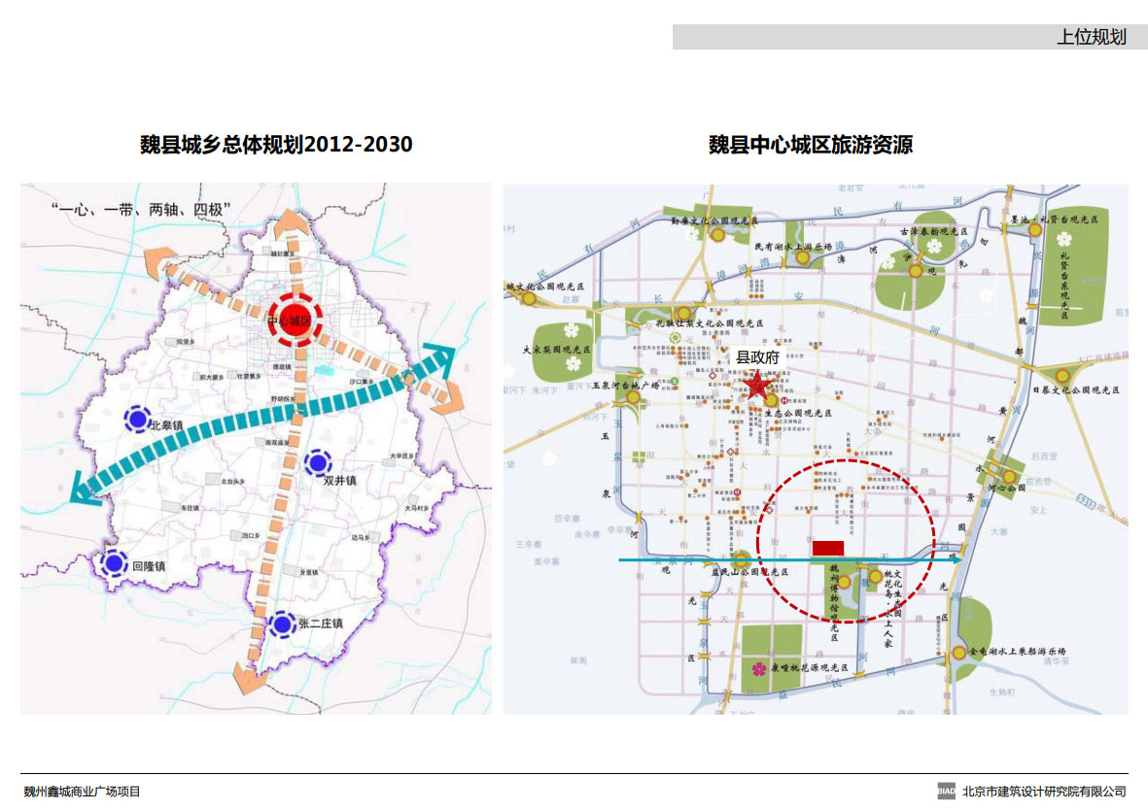Click the 北京市建筑设计研究院有限公司 footer text
This screenshot has width=1148, height=810.
(1043, 792)
